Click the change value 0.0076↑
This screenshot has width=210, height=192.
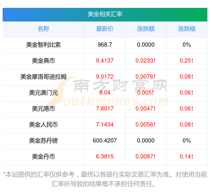(x=146, y=77)
